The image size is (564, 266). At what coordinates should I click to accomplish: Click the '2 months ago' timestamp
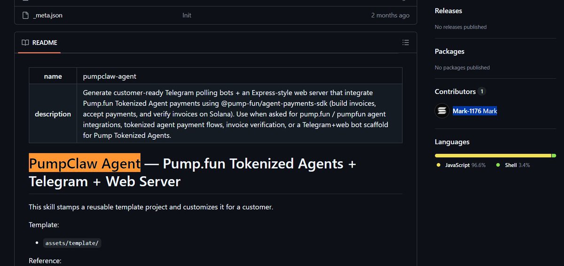390,15
